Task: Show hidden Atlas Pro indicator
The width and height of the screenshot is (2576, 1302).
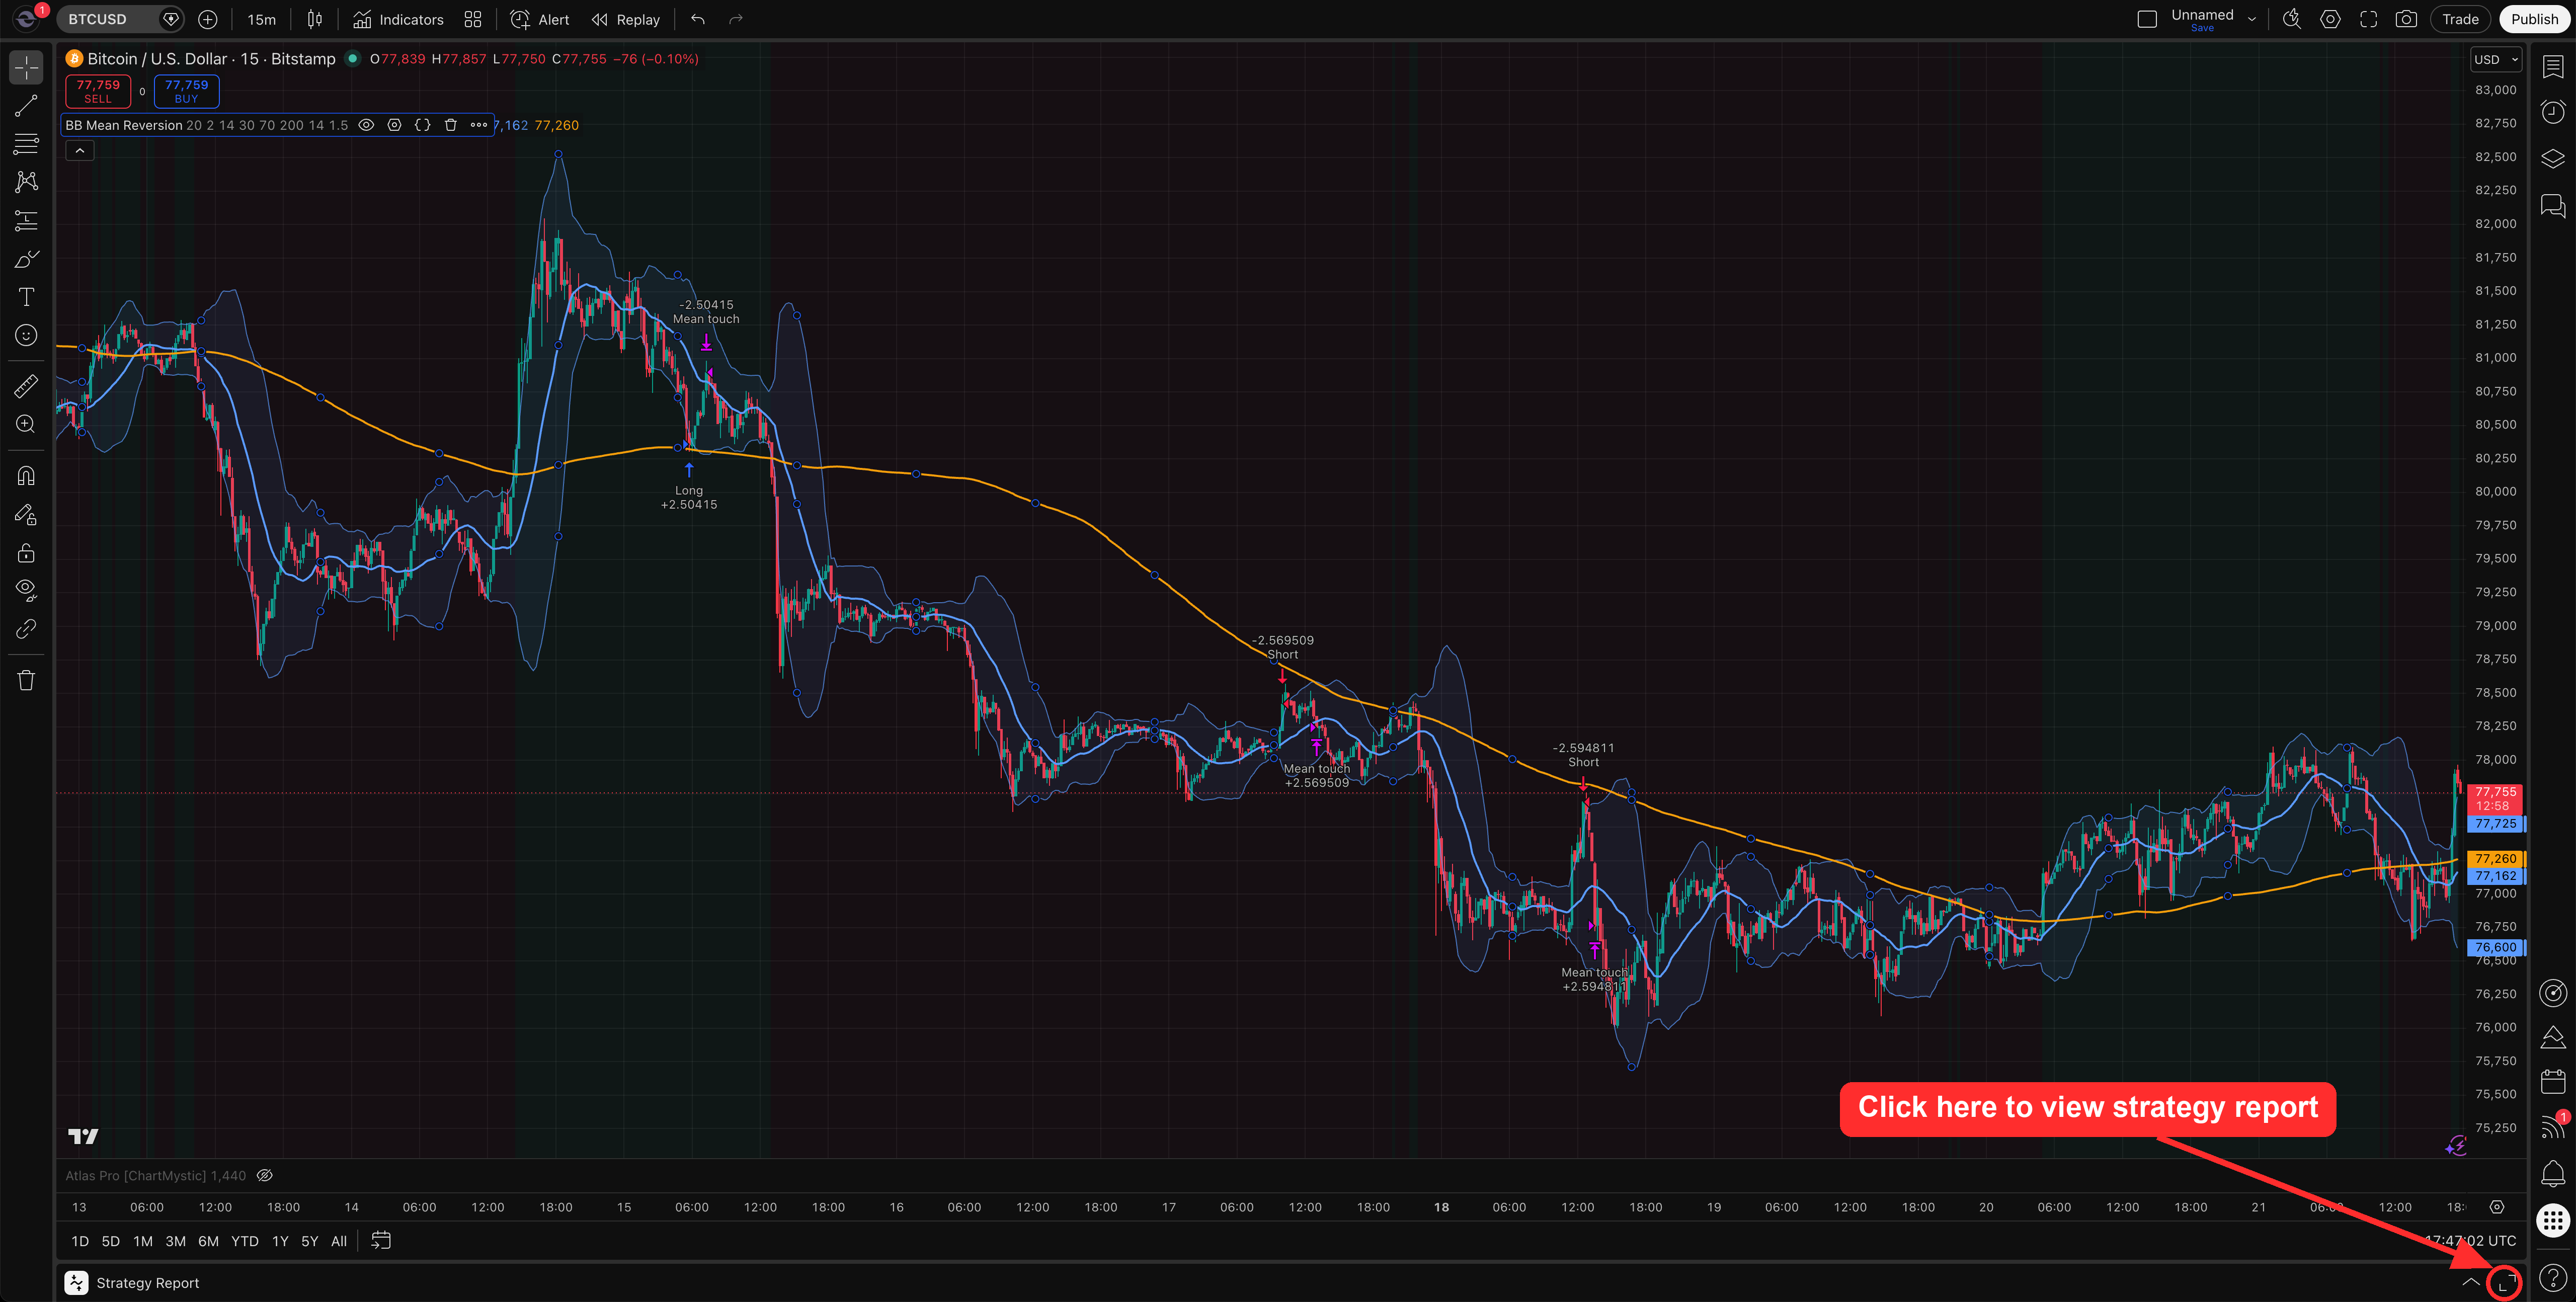Action: click(265, 1175)
